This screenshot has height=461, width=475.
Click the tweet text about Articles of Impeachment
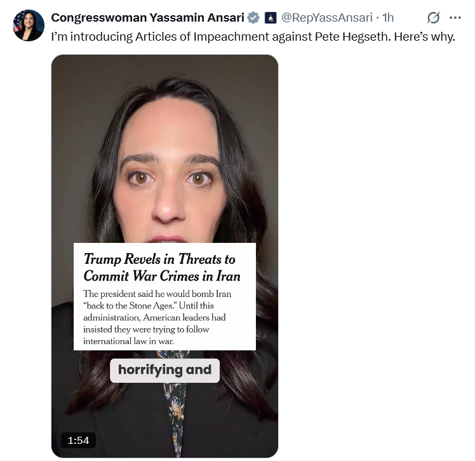tap(253, 37)
